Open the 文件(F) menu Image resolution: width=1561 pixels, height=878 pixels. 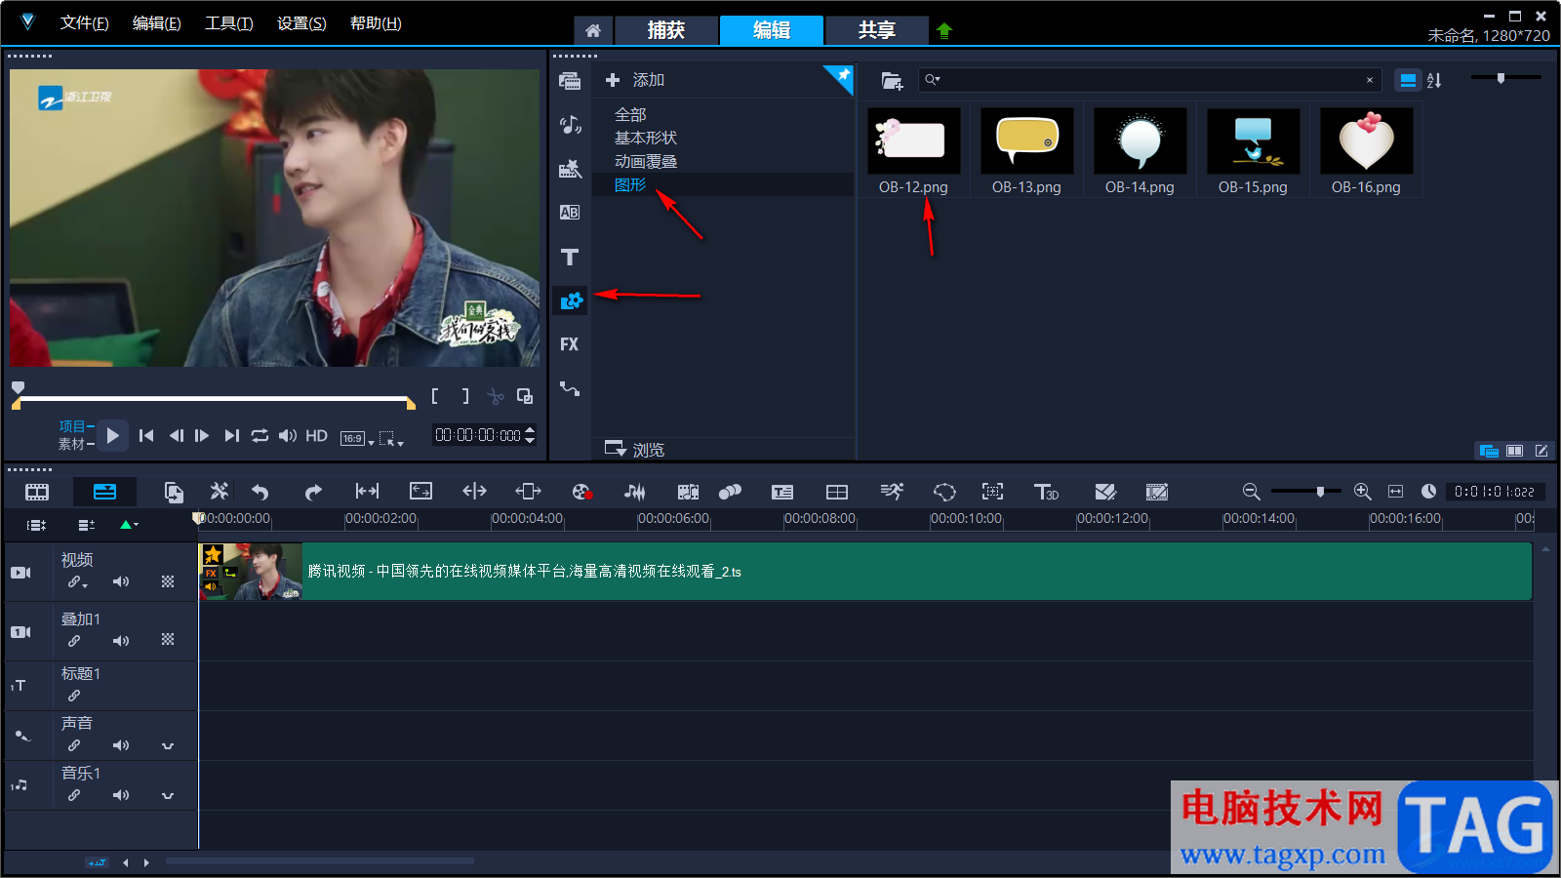(85, 23)
